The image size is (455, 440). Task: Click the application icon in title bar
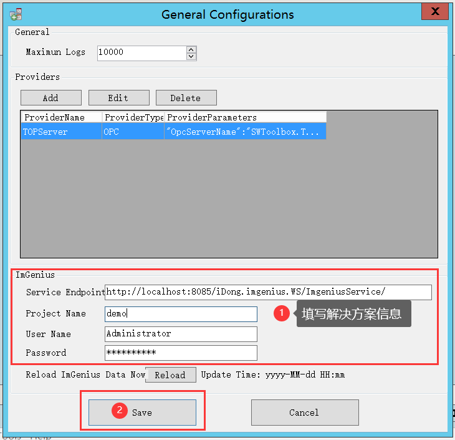pyautogui.click(x=16, y=14)
